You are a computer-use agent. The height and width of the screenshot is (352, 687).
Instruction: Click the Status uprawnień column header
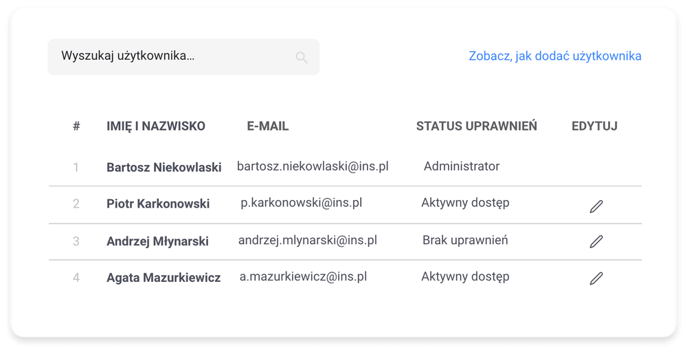[477, 126]
